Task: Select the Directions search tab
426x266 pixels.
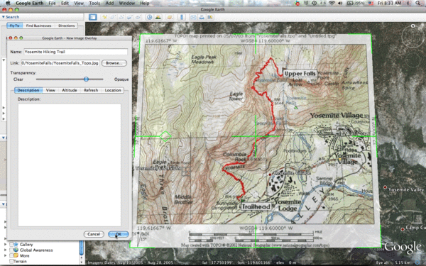Action: (x=67, y=26)
